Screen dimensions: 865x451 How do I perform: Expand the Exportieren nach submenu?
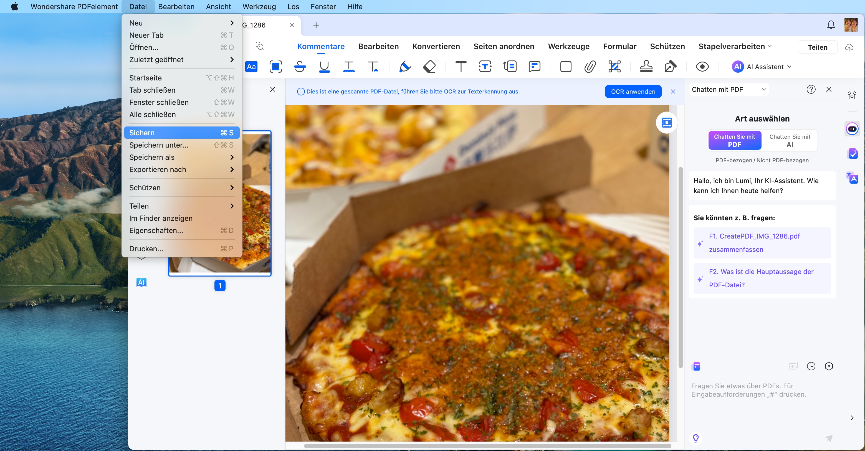(182, 169)
